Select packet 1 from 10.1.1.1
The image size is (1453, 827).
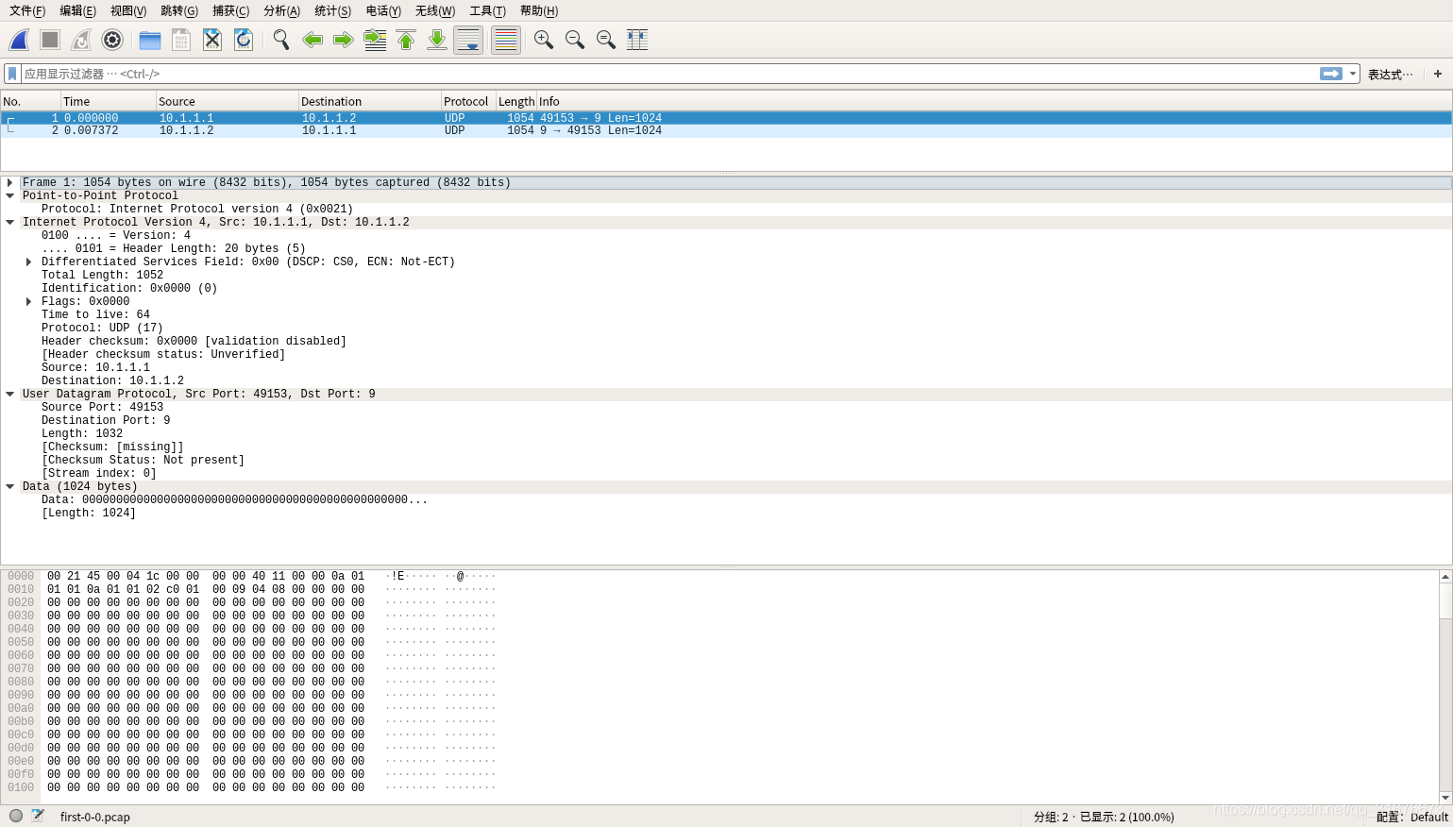click(x=726, y=118)
